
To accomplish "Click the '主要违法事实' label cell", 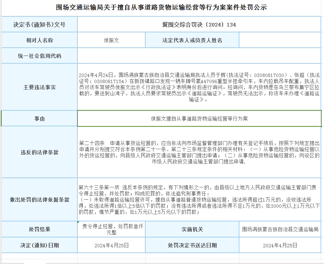I will point(40,87).
